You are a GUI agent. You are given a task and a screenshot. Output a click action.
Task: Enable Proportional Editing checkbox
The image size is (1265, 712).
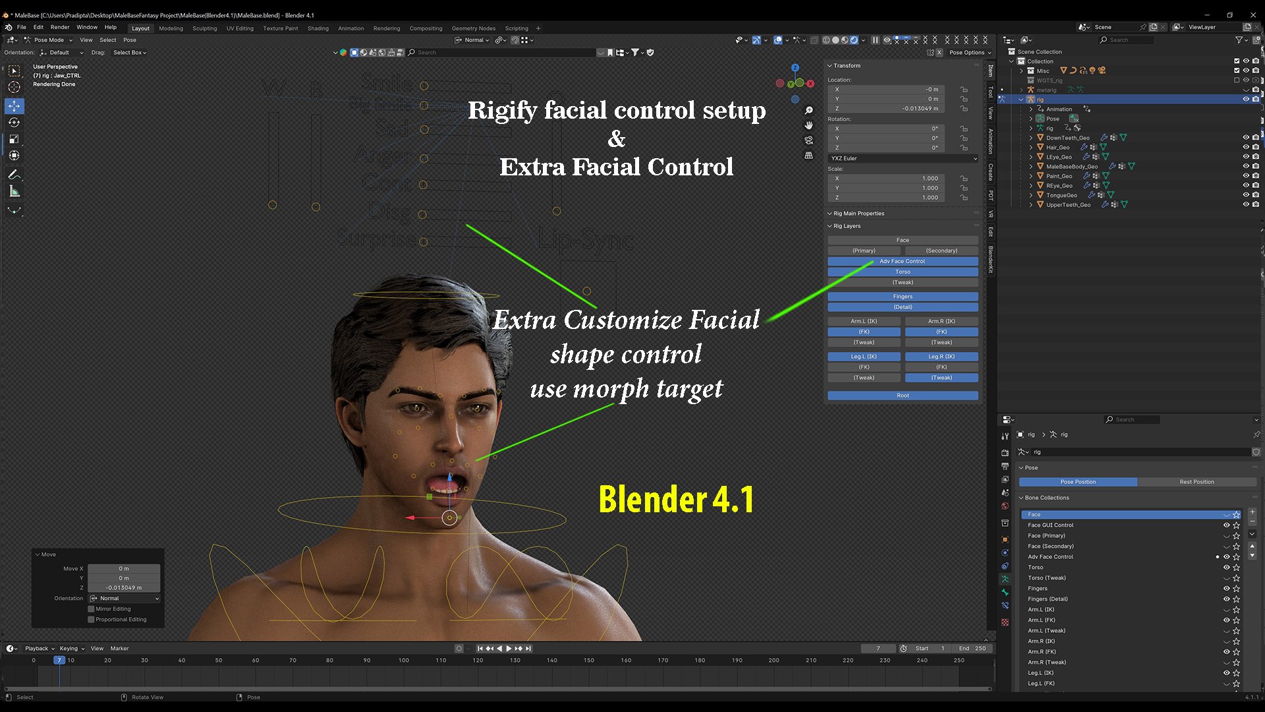92,620
